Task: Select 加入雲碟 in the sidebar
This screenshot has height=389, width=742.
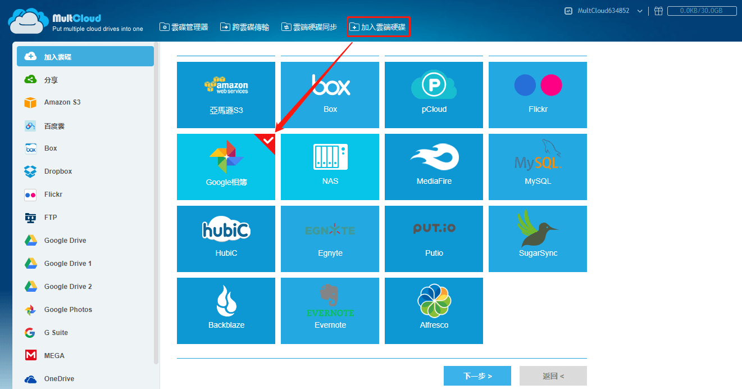Action: [x=85, y=56]
